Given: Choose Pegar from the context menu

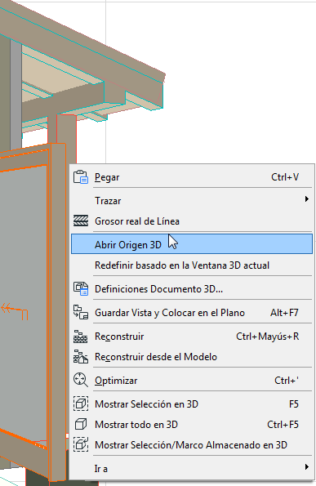Looking at the screenshot, I should point(192,177).
